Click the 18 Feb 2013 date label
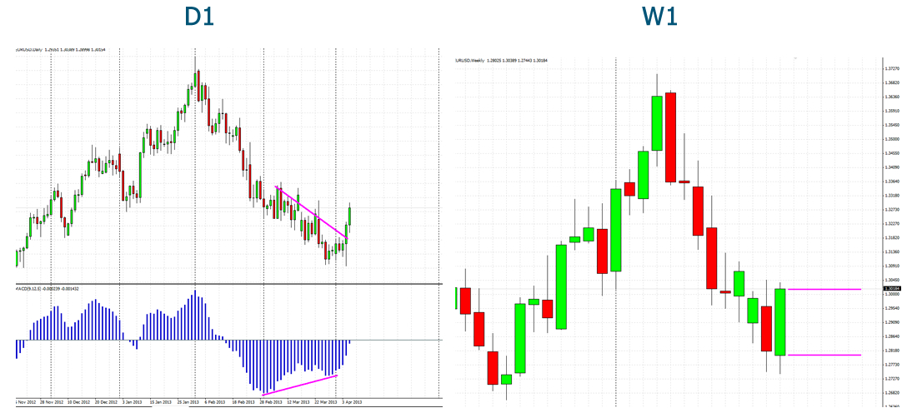Screen dimensions: 917x408 coord(243,402)
